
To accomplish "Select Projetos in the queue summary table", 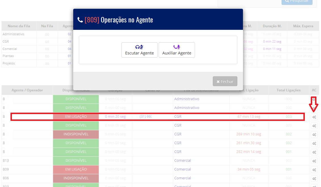I will point(9,63).
